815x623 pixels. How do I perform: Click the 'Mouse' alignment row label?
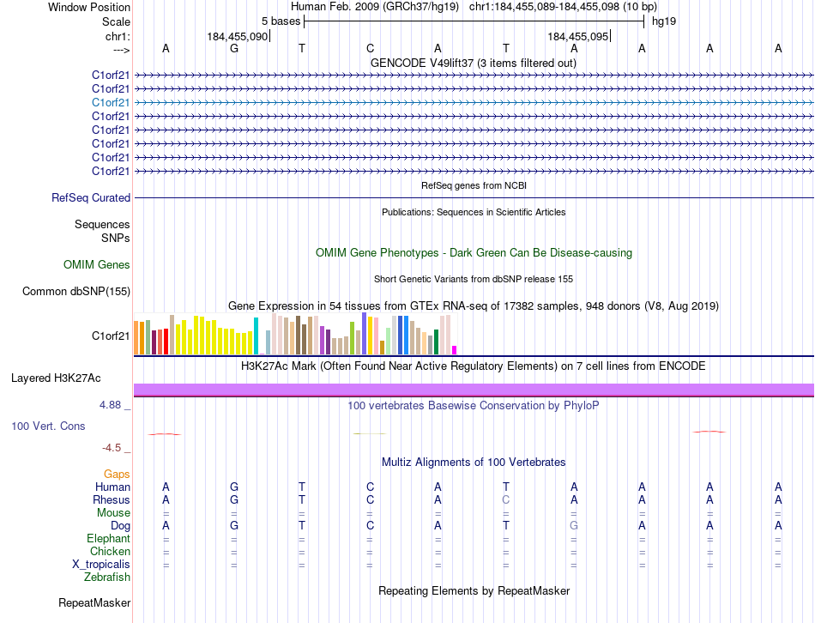(113, 513)
